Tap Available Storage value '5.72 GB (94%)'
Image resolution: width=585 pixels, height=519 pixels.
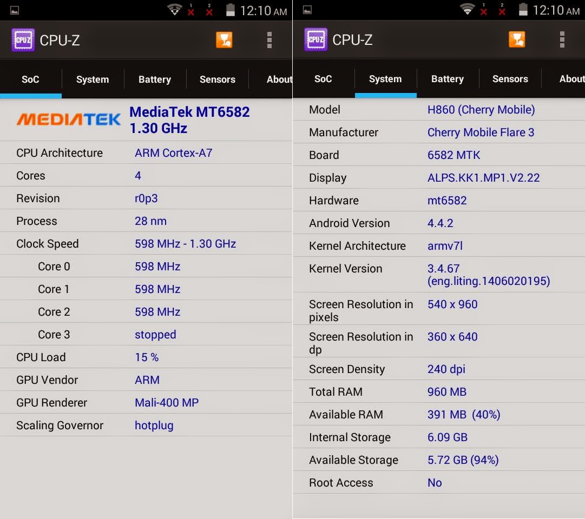(463, 460)
